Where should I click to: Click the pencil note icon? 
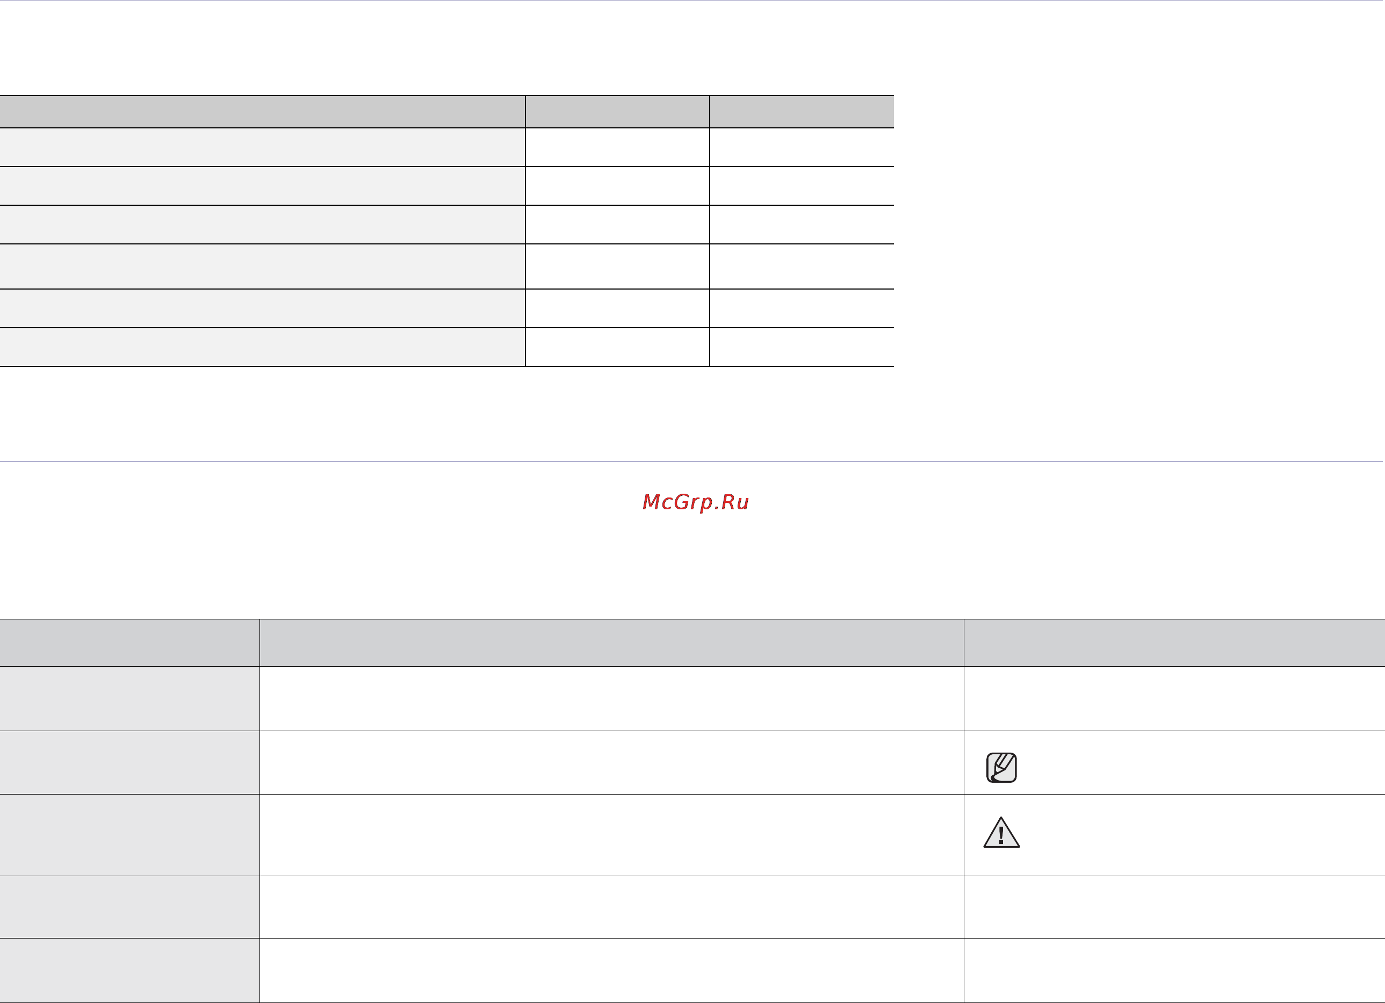tap(1001, 768)
